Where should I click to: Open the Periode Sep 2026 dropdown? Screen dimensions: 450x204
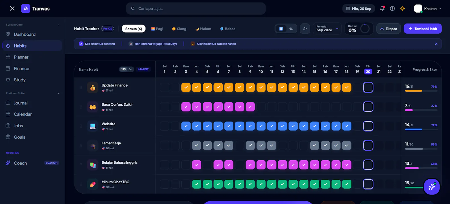pyautogui.click(x=327, y=29)
